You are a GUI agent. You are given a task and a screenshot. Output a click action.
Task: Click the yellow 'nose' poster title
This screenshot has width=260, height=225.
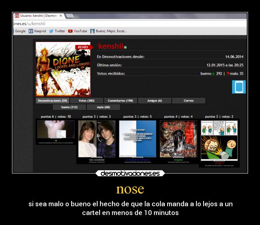coord(130,189)
